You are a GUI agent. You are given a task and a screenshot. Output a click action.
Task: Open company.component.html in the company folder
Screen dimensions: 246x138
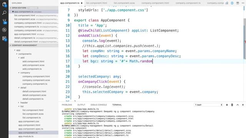click(x=36, y=77)
